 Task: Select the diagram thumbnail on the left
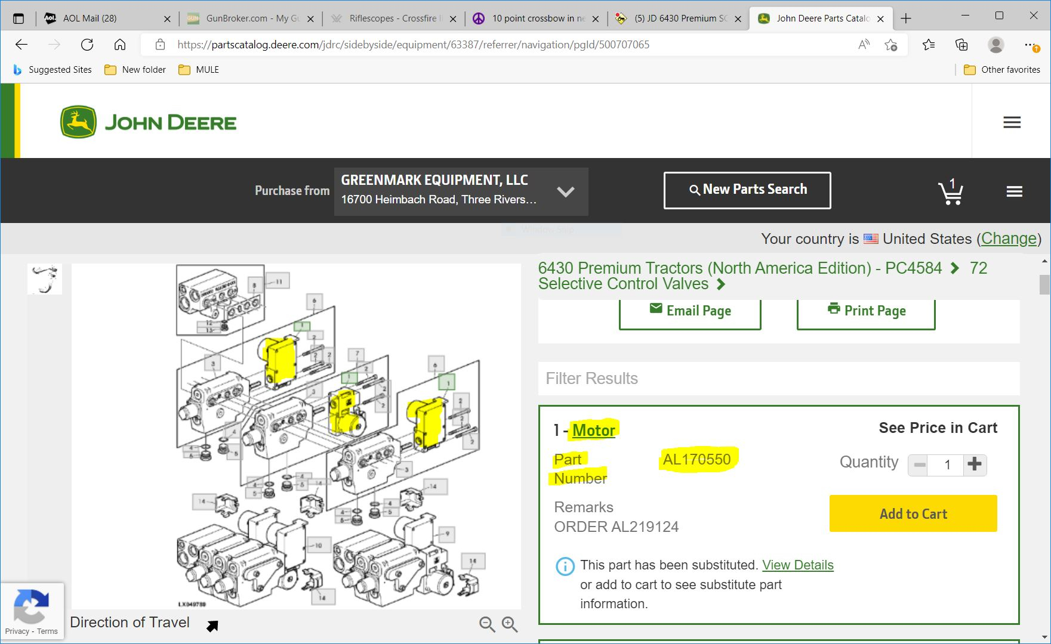(45, 279)
